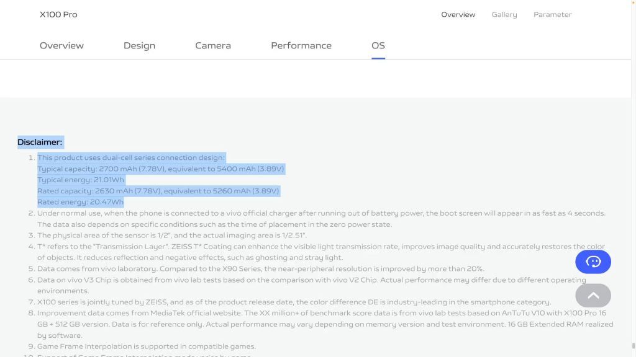Click the disclaimer about Game Frame Interpolation compatible games

(x=147, y=346)
